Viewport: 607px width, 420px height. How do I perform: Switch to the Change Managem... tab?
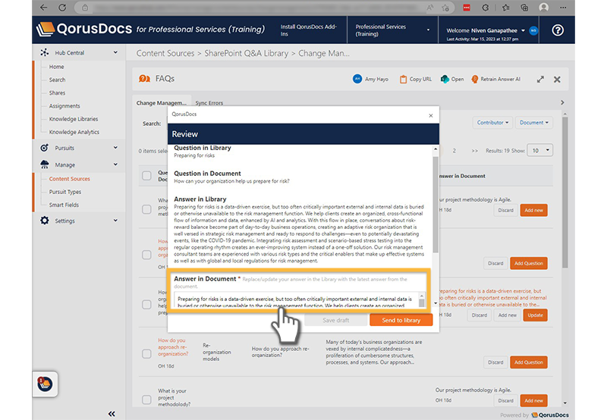[x=162, y=103]
